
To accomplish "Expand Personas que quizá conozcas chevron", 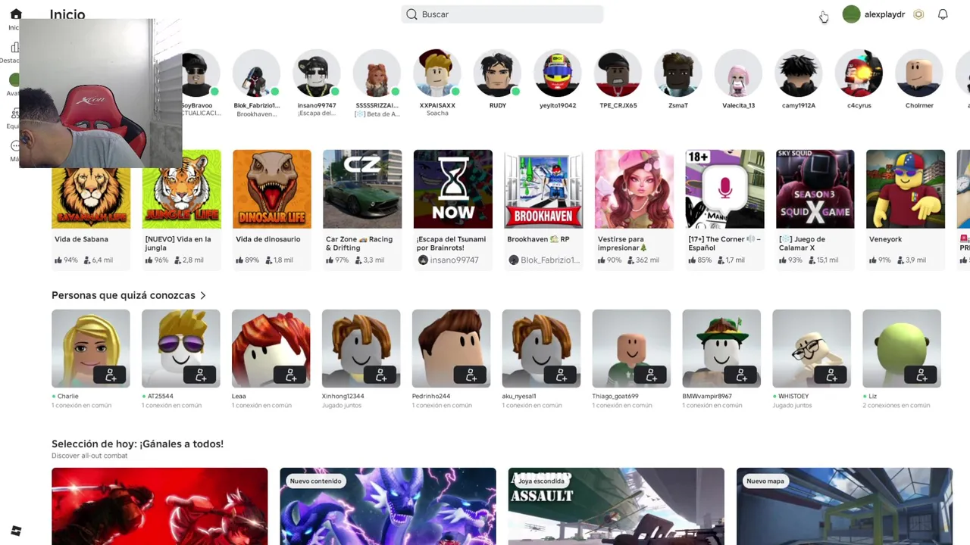I will [x=202, y=295].
